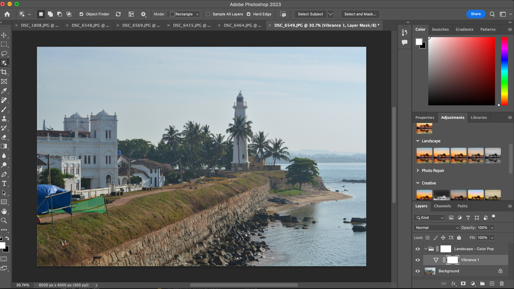Open the Mode dropdown in options bar
Screen dimensions: 514x289
click(x=184, y=14)
